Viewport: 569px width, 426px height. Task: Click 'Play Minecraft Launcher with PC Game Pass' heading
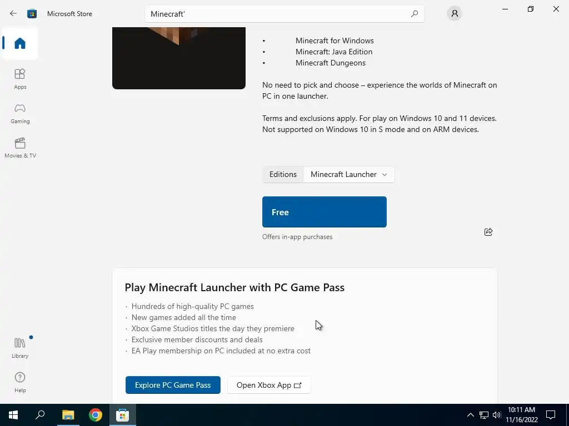coord(234,287)
